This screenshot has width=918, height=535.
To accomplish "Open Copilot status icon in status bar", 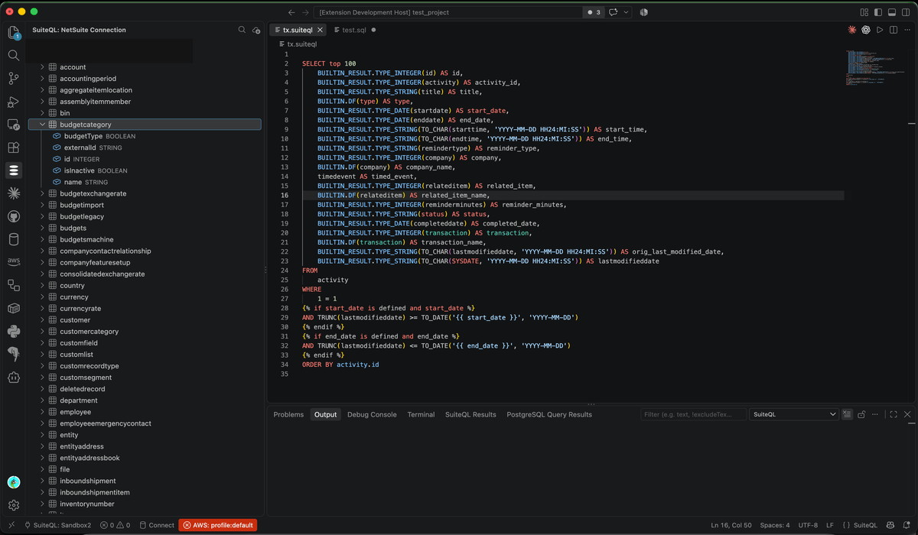I will [890, 525].
